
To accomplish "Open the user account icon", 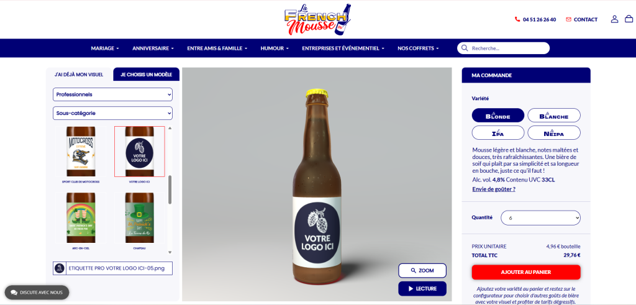I will tap(614, 19).
